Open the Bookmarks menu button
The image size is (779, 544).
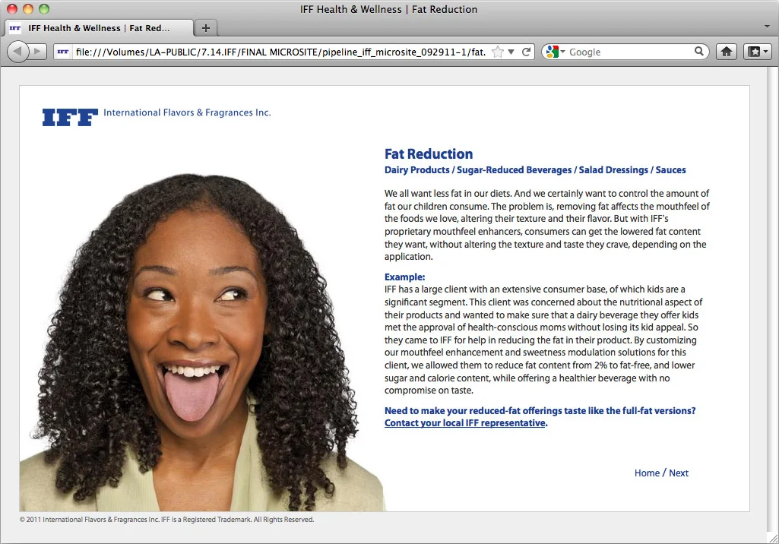coord(758,52)
